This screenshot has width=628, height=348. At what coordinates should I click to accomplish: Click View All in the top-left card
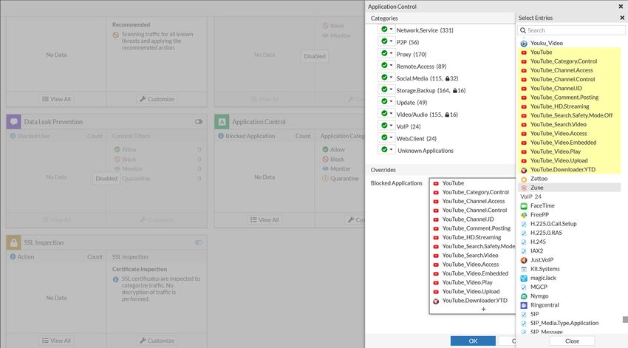point(56,99)
